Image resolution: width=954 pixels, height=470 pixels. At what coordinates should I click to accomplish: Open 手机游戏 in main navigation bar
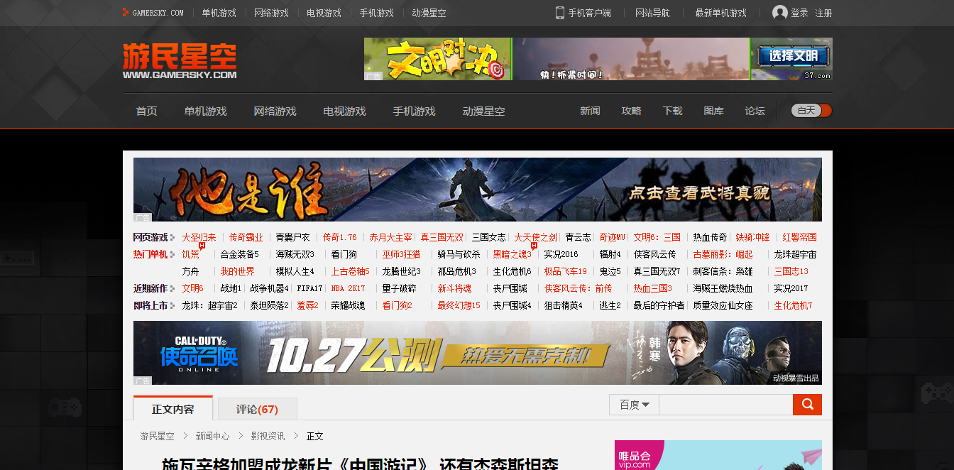pos(414,111)
